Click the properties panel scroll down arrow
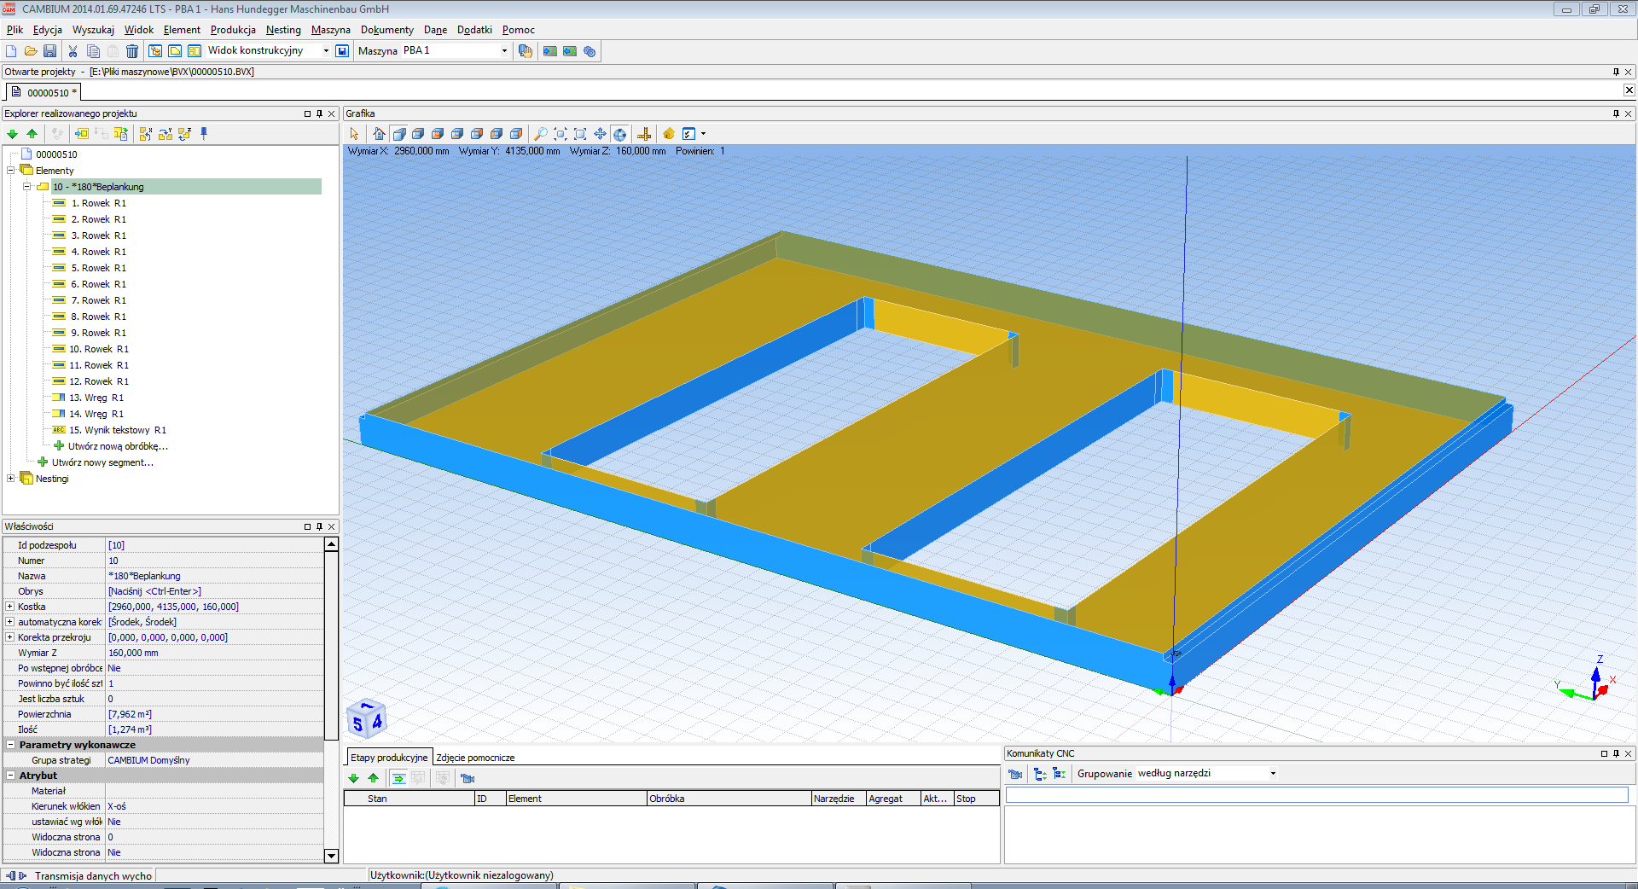This screenshot has width=1638, height=889. click(x=332, y=855)
